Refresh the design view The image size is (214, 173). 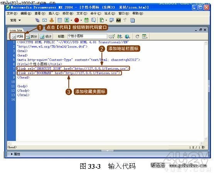tap(137, 36)
